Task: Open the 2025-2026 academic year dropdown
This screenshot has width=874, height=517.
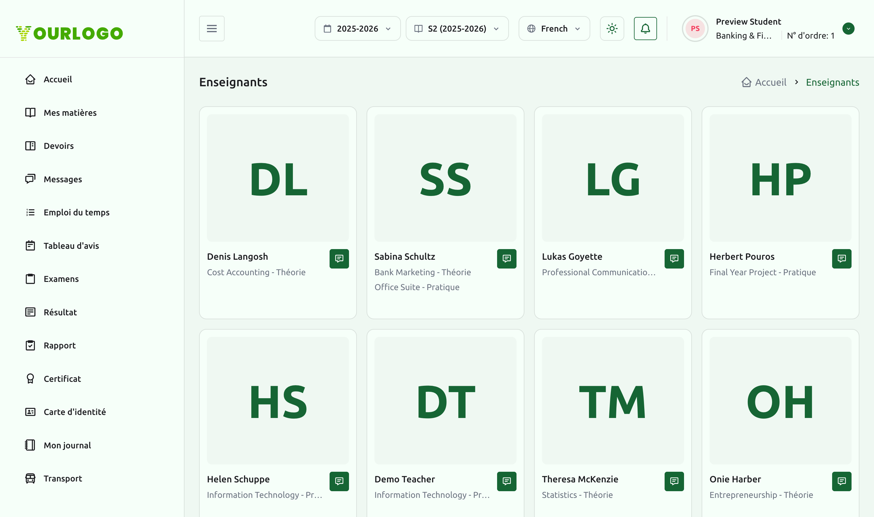Action: click(357, 29)
